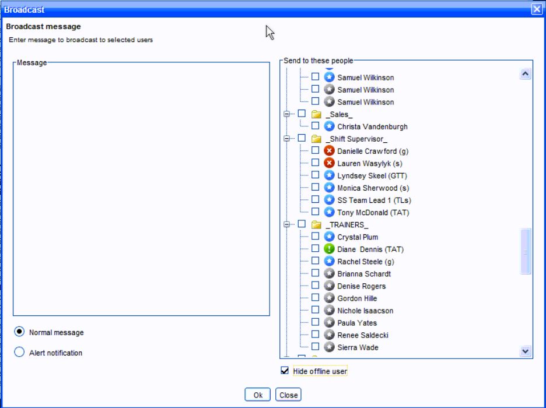The height and width of the screenshot is (408, 546).
Task: Uncheck the Hide offline user checkbox
Action: (x=285, y=371)
